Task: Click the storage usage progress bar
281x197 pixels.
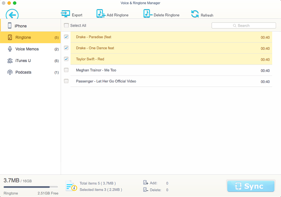Action: 31,187
